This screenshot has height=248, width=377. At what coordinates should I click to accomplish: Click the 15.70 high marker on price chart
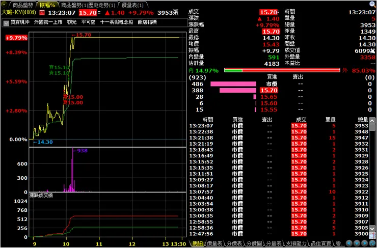82,35
